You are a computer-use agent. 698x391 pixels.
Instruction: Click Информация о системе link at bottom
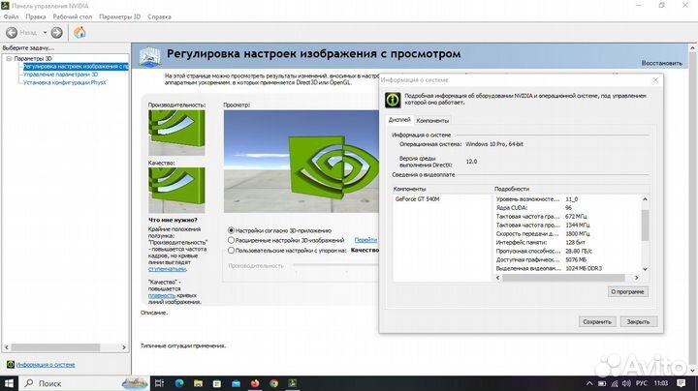point(46,364)
